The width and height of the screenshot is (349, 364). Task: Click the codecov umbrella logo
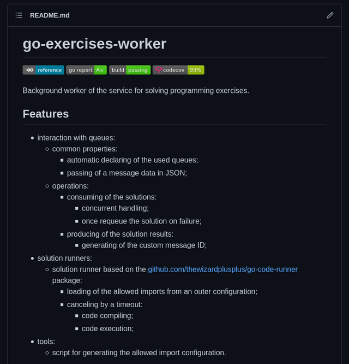point(159,70)
